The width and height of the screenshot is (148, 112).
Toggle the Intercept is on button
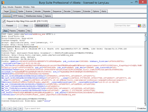click(42, 26)
